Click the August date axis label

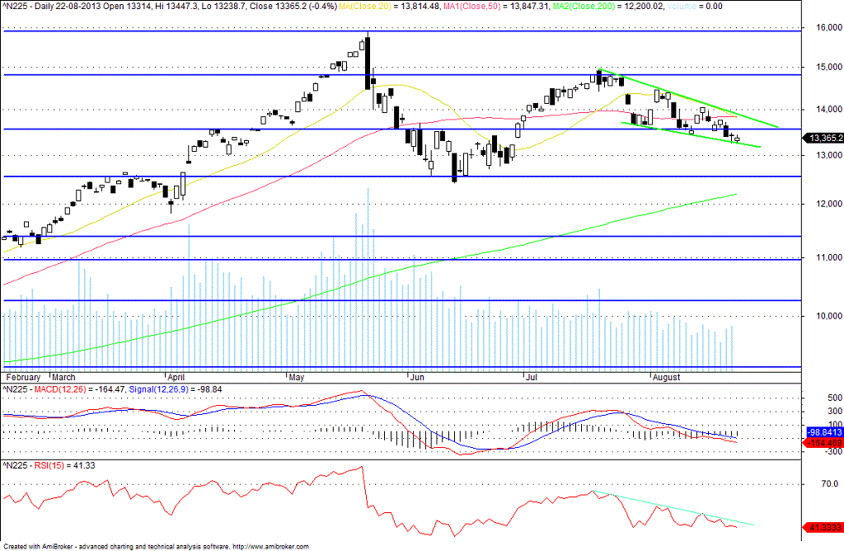click(666, 378)
